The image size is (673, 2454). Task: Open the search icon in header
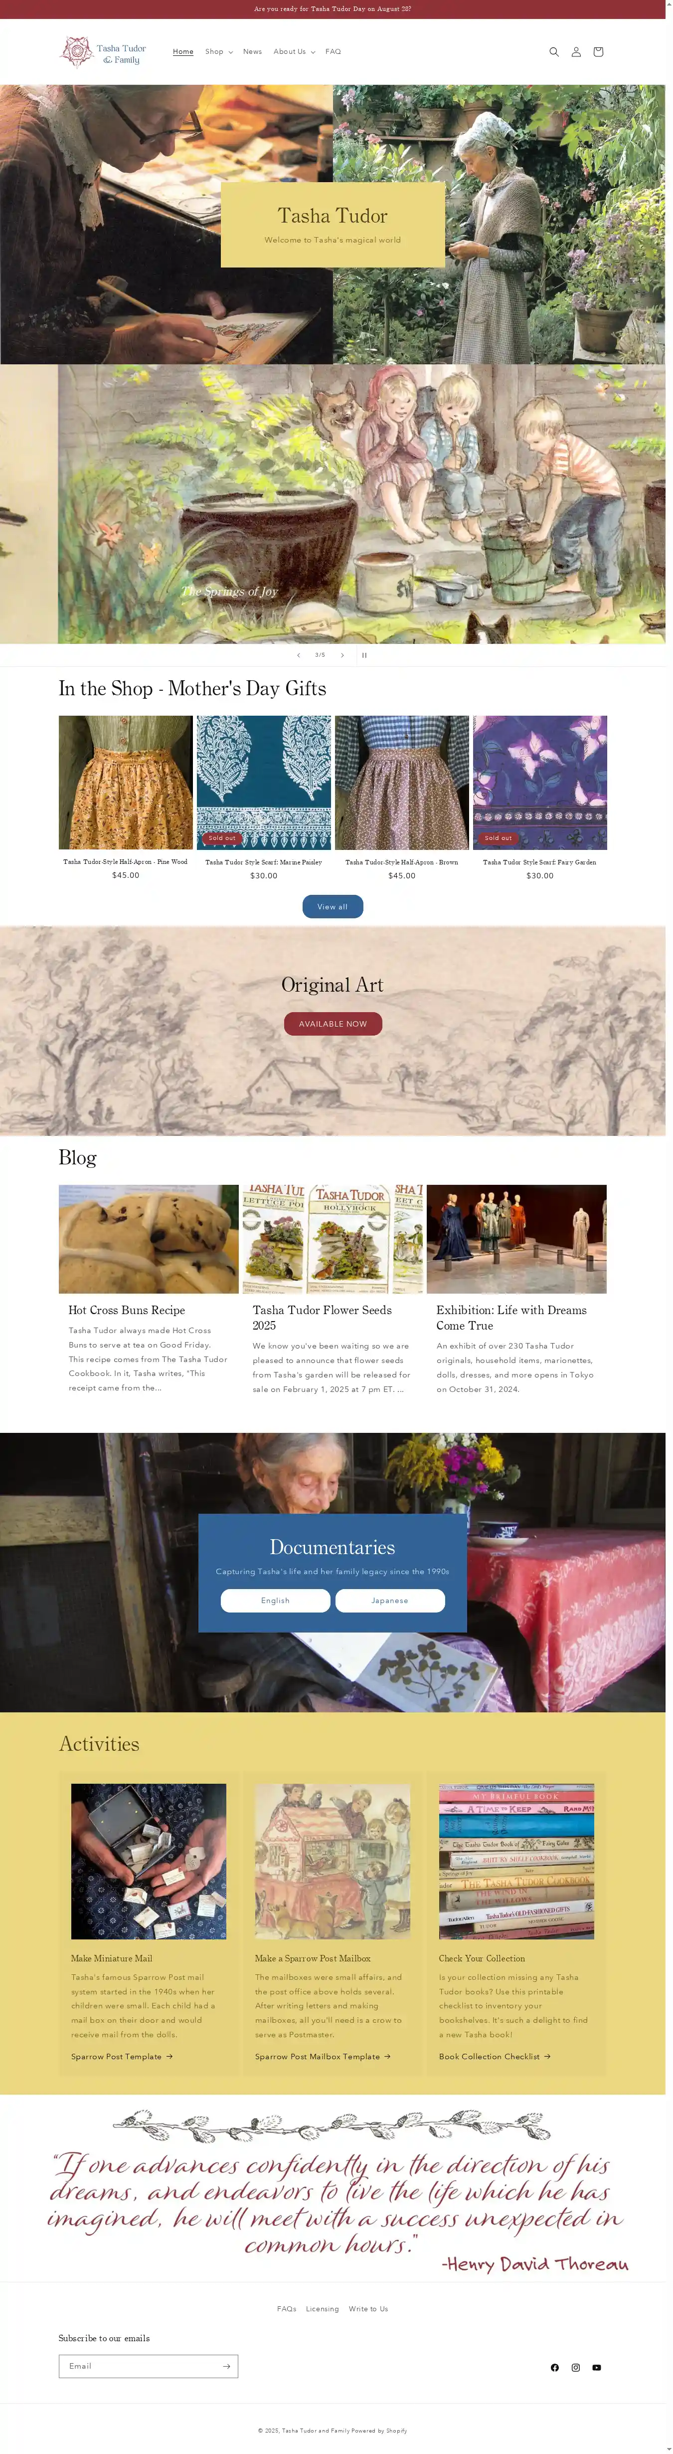554,52
